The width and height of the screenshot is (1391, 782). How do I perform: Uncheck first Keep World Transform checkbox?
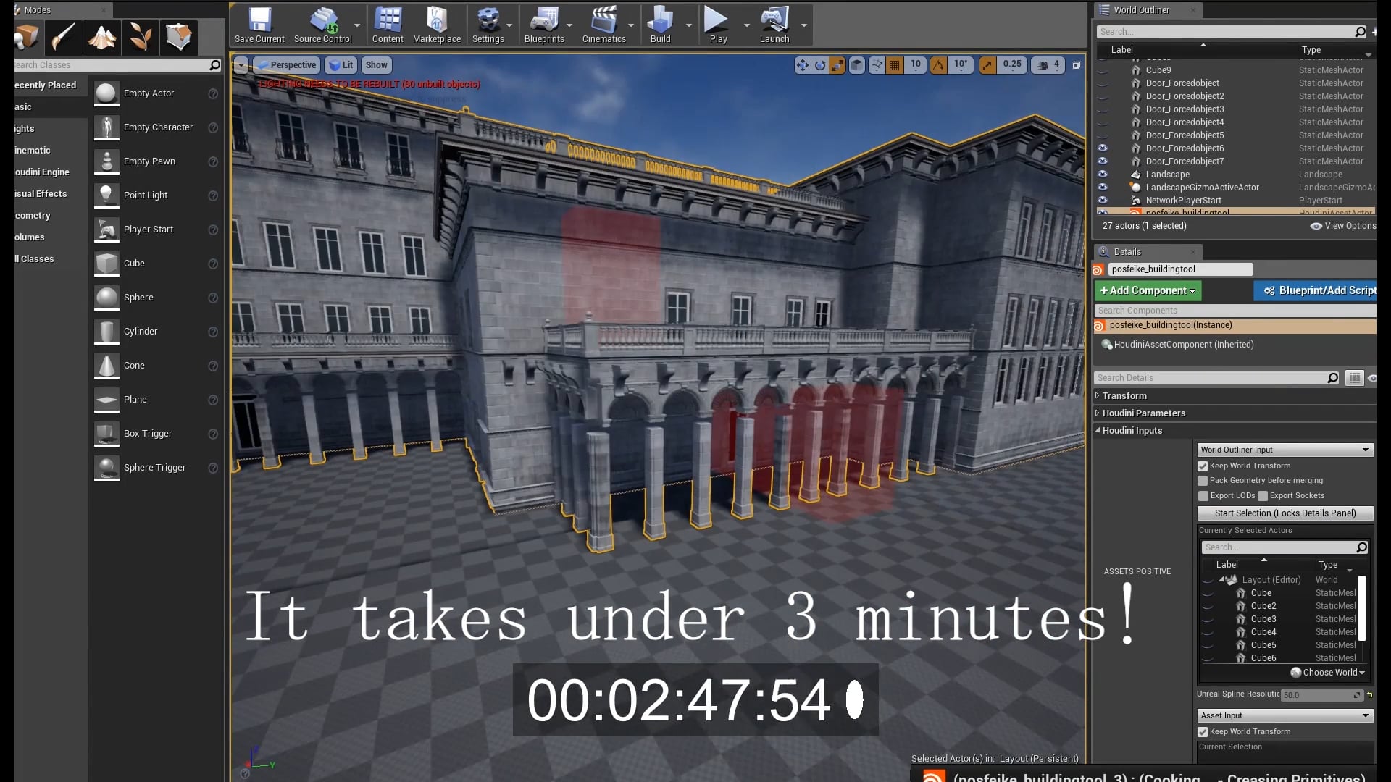[1203, 466]
